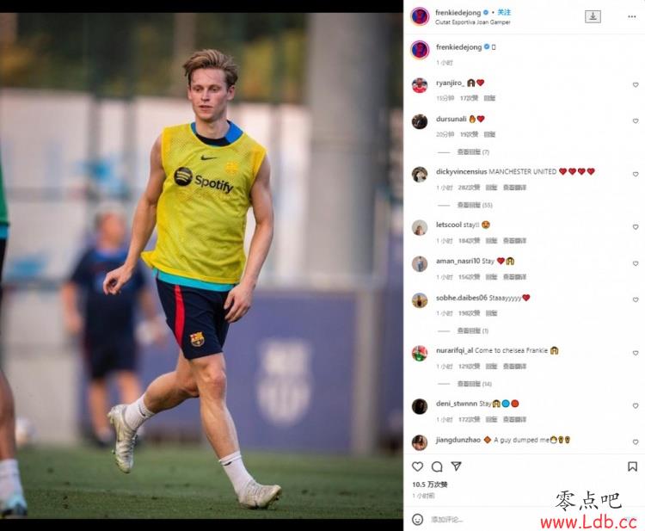Like deni_stwnnn's comment heart
Image resolution: width=645 pixels, height=531 pixels.
tap(636, 406)
